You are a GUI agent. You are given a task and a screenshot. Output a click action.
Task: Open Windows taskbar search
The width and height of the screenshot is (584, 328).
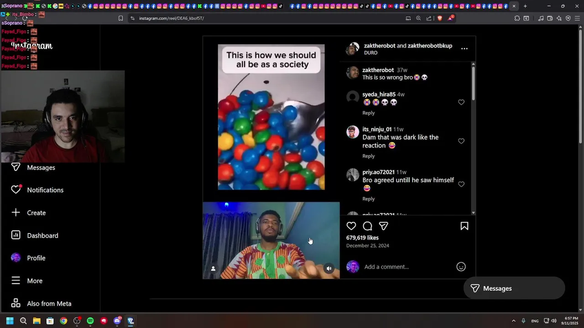click(x=23, y=321)
